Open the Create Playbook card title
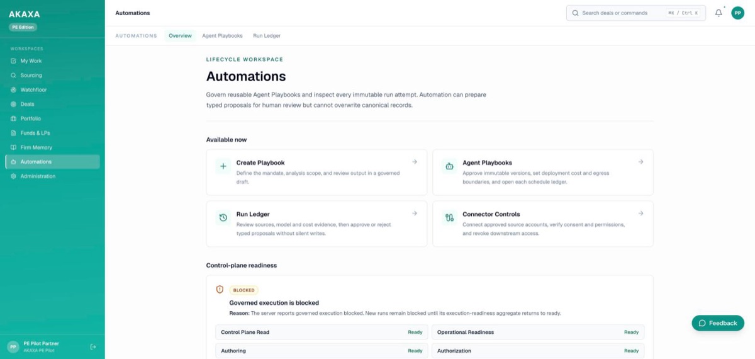755x359 pixels. click(x=260, y=162)
